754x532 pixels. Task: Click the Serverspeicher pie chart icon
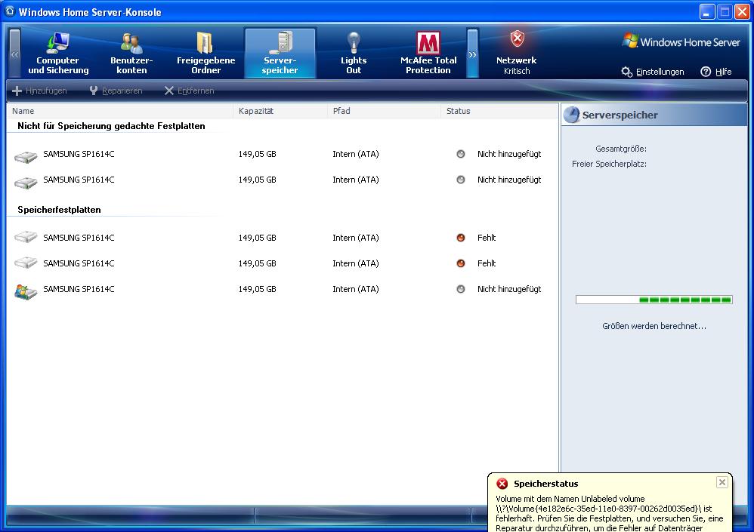(572, 115)
